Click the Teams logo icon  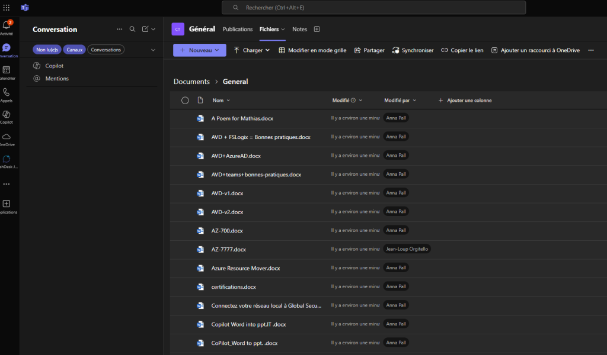25,8
